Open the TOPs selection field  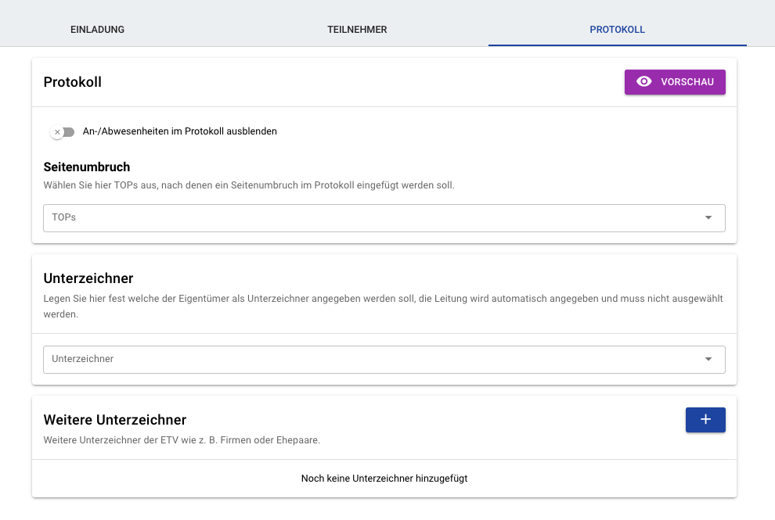pos(384,218)
